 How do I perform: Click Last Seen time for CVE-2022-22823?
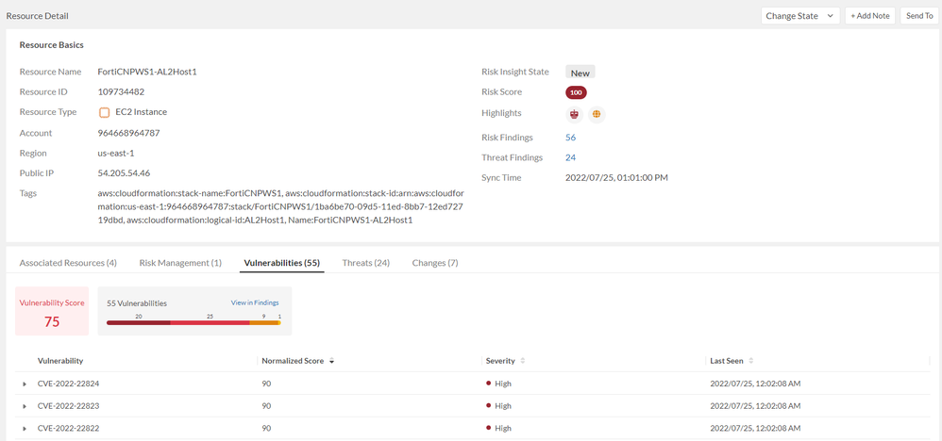tap(755, 406)
